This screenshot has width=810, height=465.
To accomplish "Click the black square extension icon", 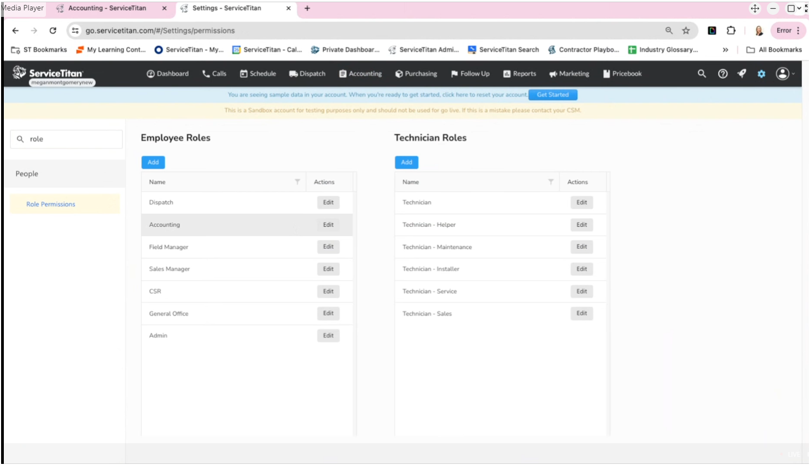I will (712, 31).
